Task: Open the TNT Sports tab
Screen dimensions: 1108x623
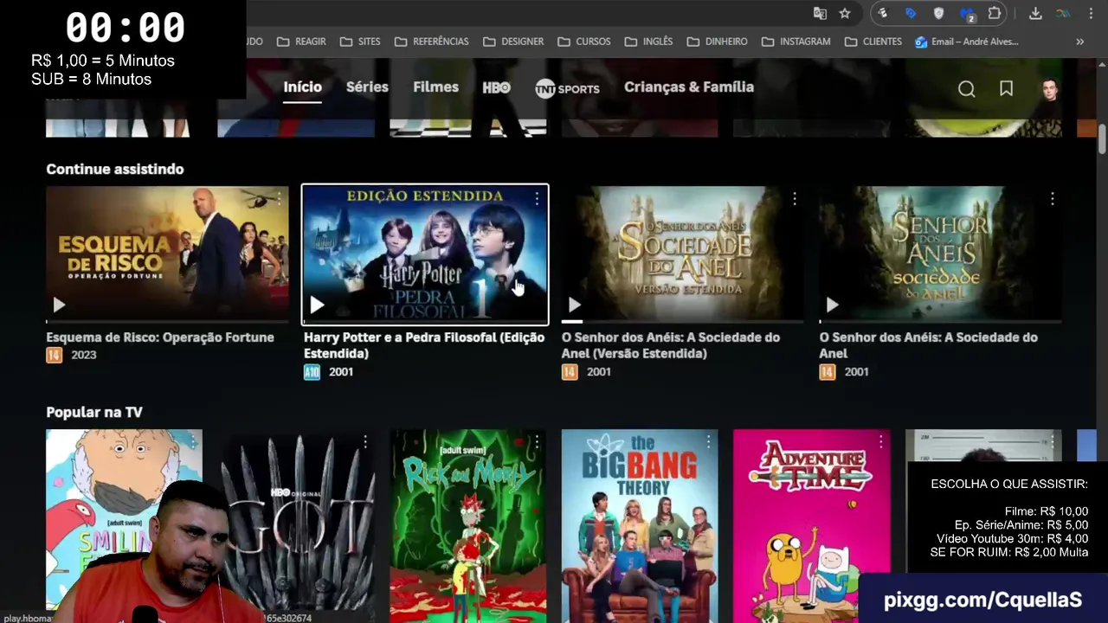Action: point(567,88)
